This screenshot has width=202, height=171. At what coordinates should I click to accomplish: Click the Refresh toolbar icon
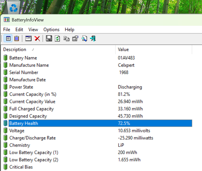click(57, 39)
